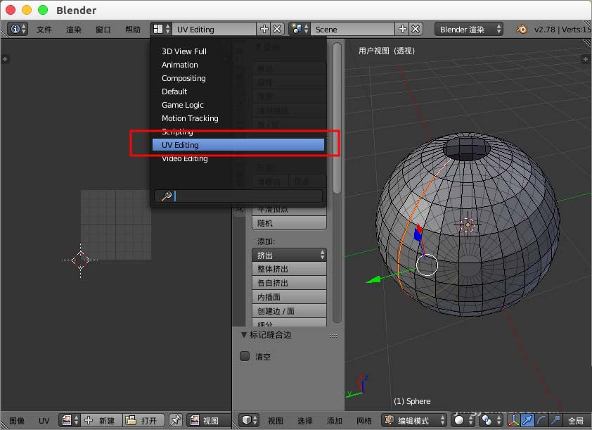
Task: Activate the translate manipulator arrow icon
Action: coord(527,420)
